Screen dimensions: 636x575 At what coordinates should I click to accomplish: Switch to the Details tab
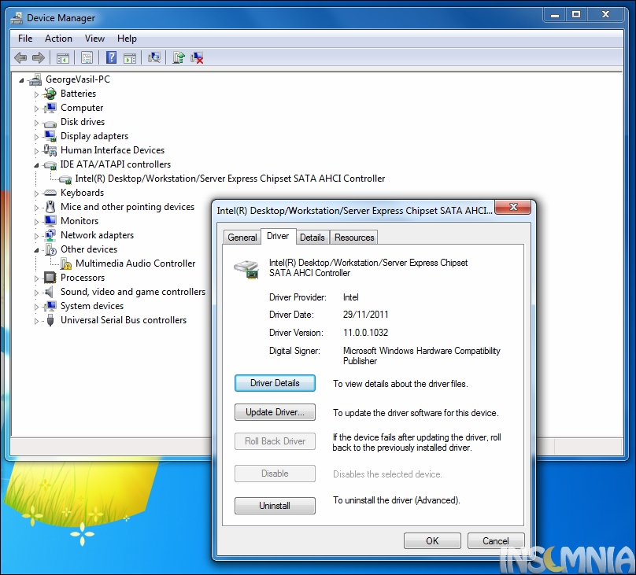coord(312,238)
